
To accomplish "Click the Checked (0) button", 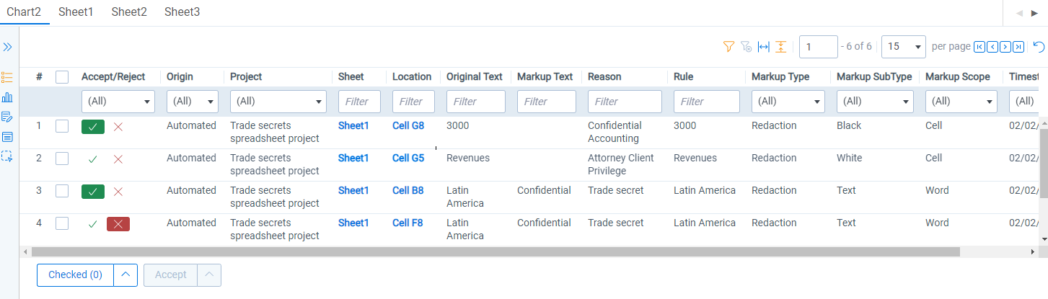I will [x=75, y=275].
